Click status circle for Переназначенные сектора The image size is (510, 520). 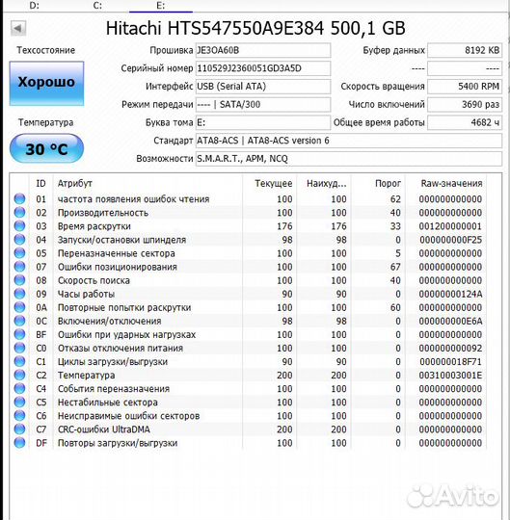click(20, 253)
